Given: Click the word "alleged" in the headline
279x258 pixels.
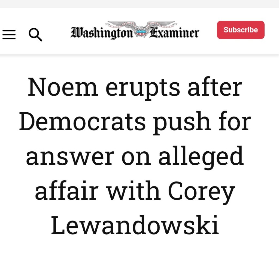Looking at the screenshot, I should [x=201, y=156].
